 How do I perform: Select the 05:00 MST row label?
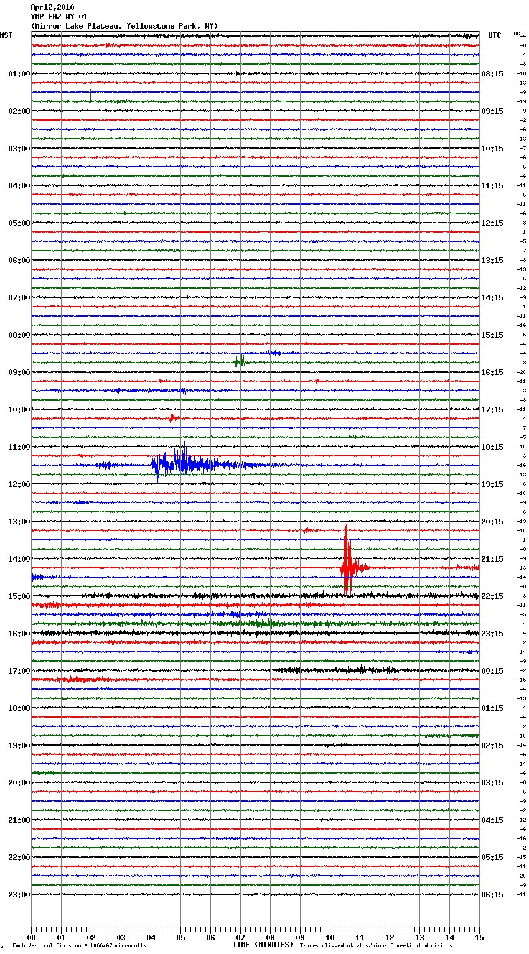(x=19, y=223)
